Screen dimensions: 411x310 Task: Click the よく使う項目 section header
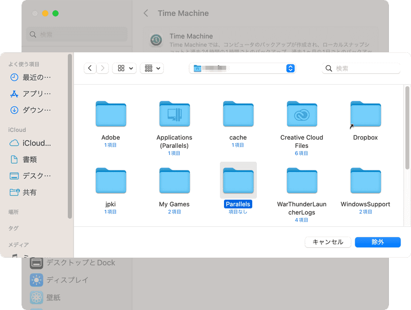24,64
